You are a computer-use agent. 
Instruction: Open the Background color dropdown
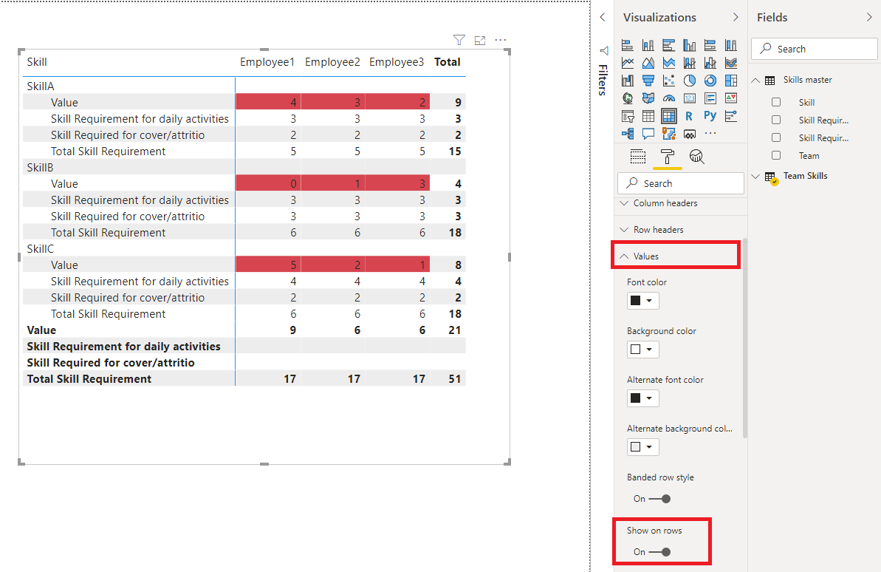(x=642, y=350)
